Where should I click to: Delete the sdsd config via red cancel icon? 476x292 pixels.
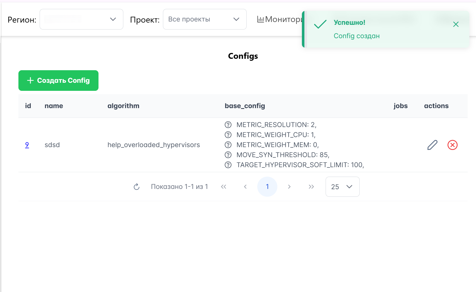coord(453,145)
